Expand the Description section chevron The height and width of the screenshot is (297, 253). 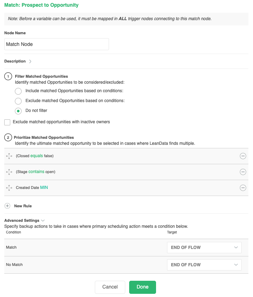tap(30, 61)
